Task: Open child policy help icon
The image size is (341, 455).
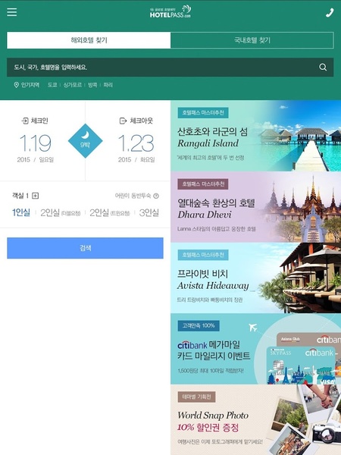Action: 156,196
